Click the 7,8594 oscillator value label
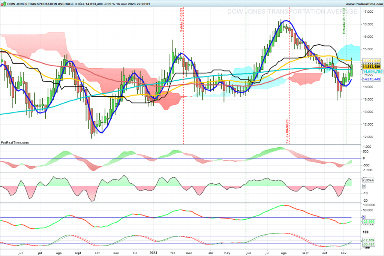Screen dimensions: 384x256 368,180
